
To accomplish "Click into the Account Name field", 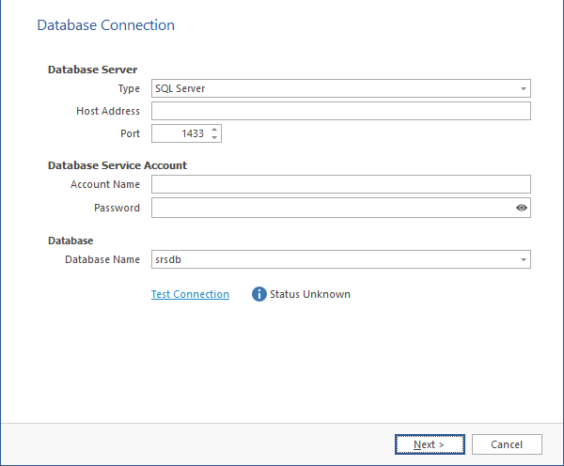I will pyautogui.click(x=340, y=184).
